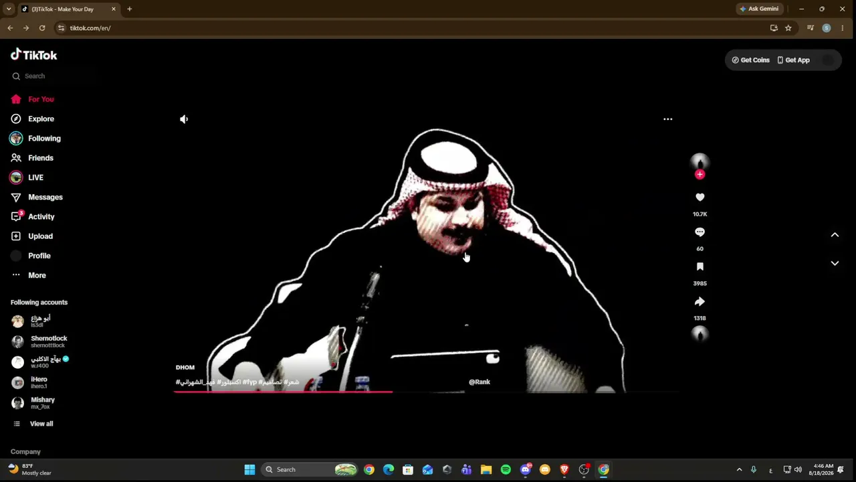Screen dimensions: 856x482
Task: Show hidden system tray icons
Action: tap(739, 470)
